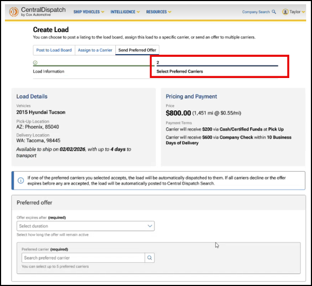Click the green Load Information checkmark icon
Screen dimensions: 312x286
(x=35, y=63)
